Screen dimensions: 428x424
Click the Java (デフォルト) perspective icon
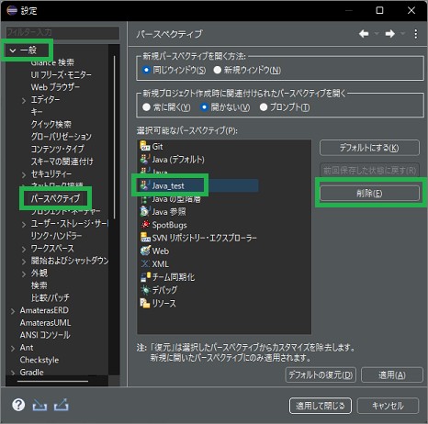pos(144,160)
